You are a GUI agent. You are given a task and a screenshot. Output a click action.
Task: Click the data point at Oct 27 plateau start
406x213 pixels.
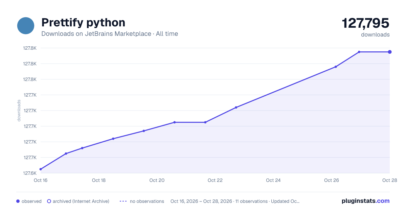point(359,52)
